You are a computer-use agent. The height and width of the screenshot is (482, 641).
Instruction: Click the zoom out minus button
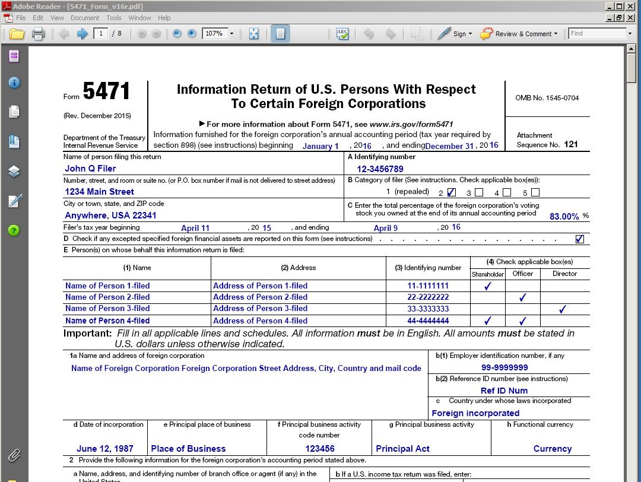(x=177, y=33)
